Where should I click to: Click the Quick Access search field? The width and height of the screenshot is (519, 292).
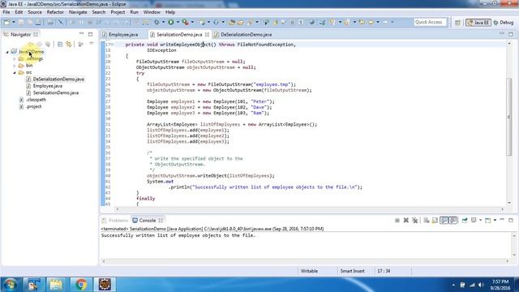click(430, 22)
